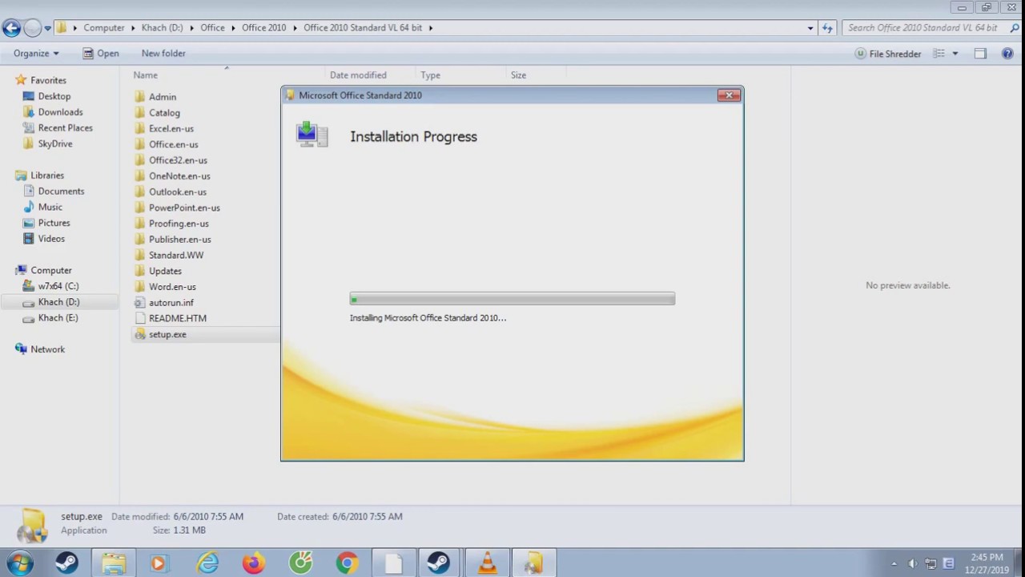Show hidden icons in the system tray
Image resolution: width=1025 pixels, height=577 pixels.
tap(894, 563)
